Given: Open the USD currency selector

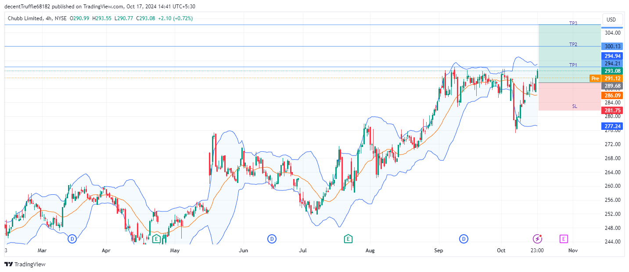Looking at the screenshot, I should pos(611,19).
